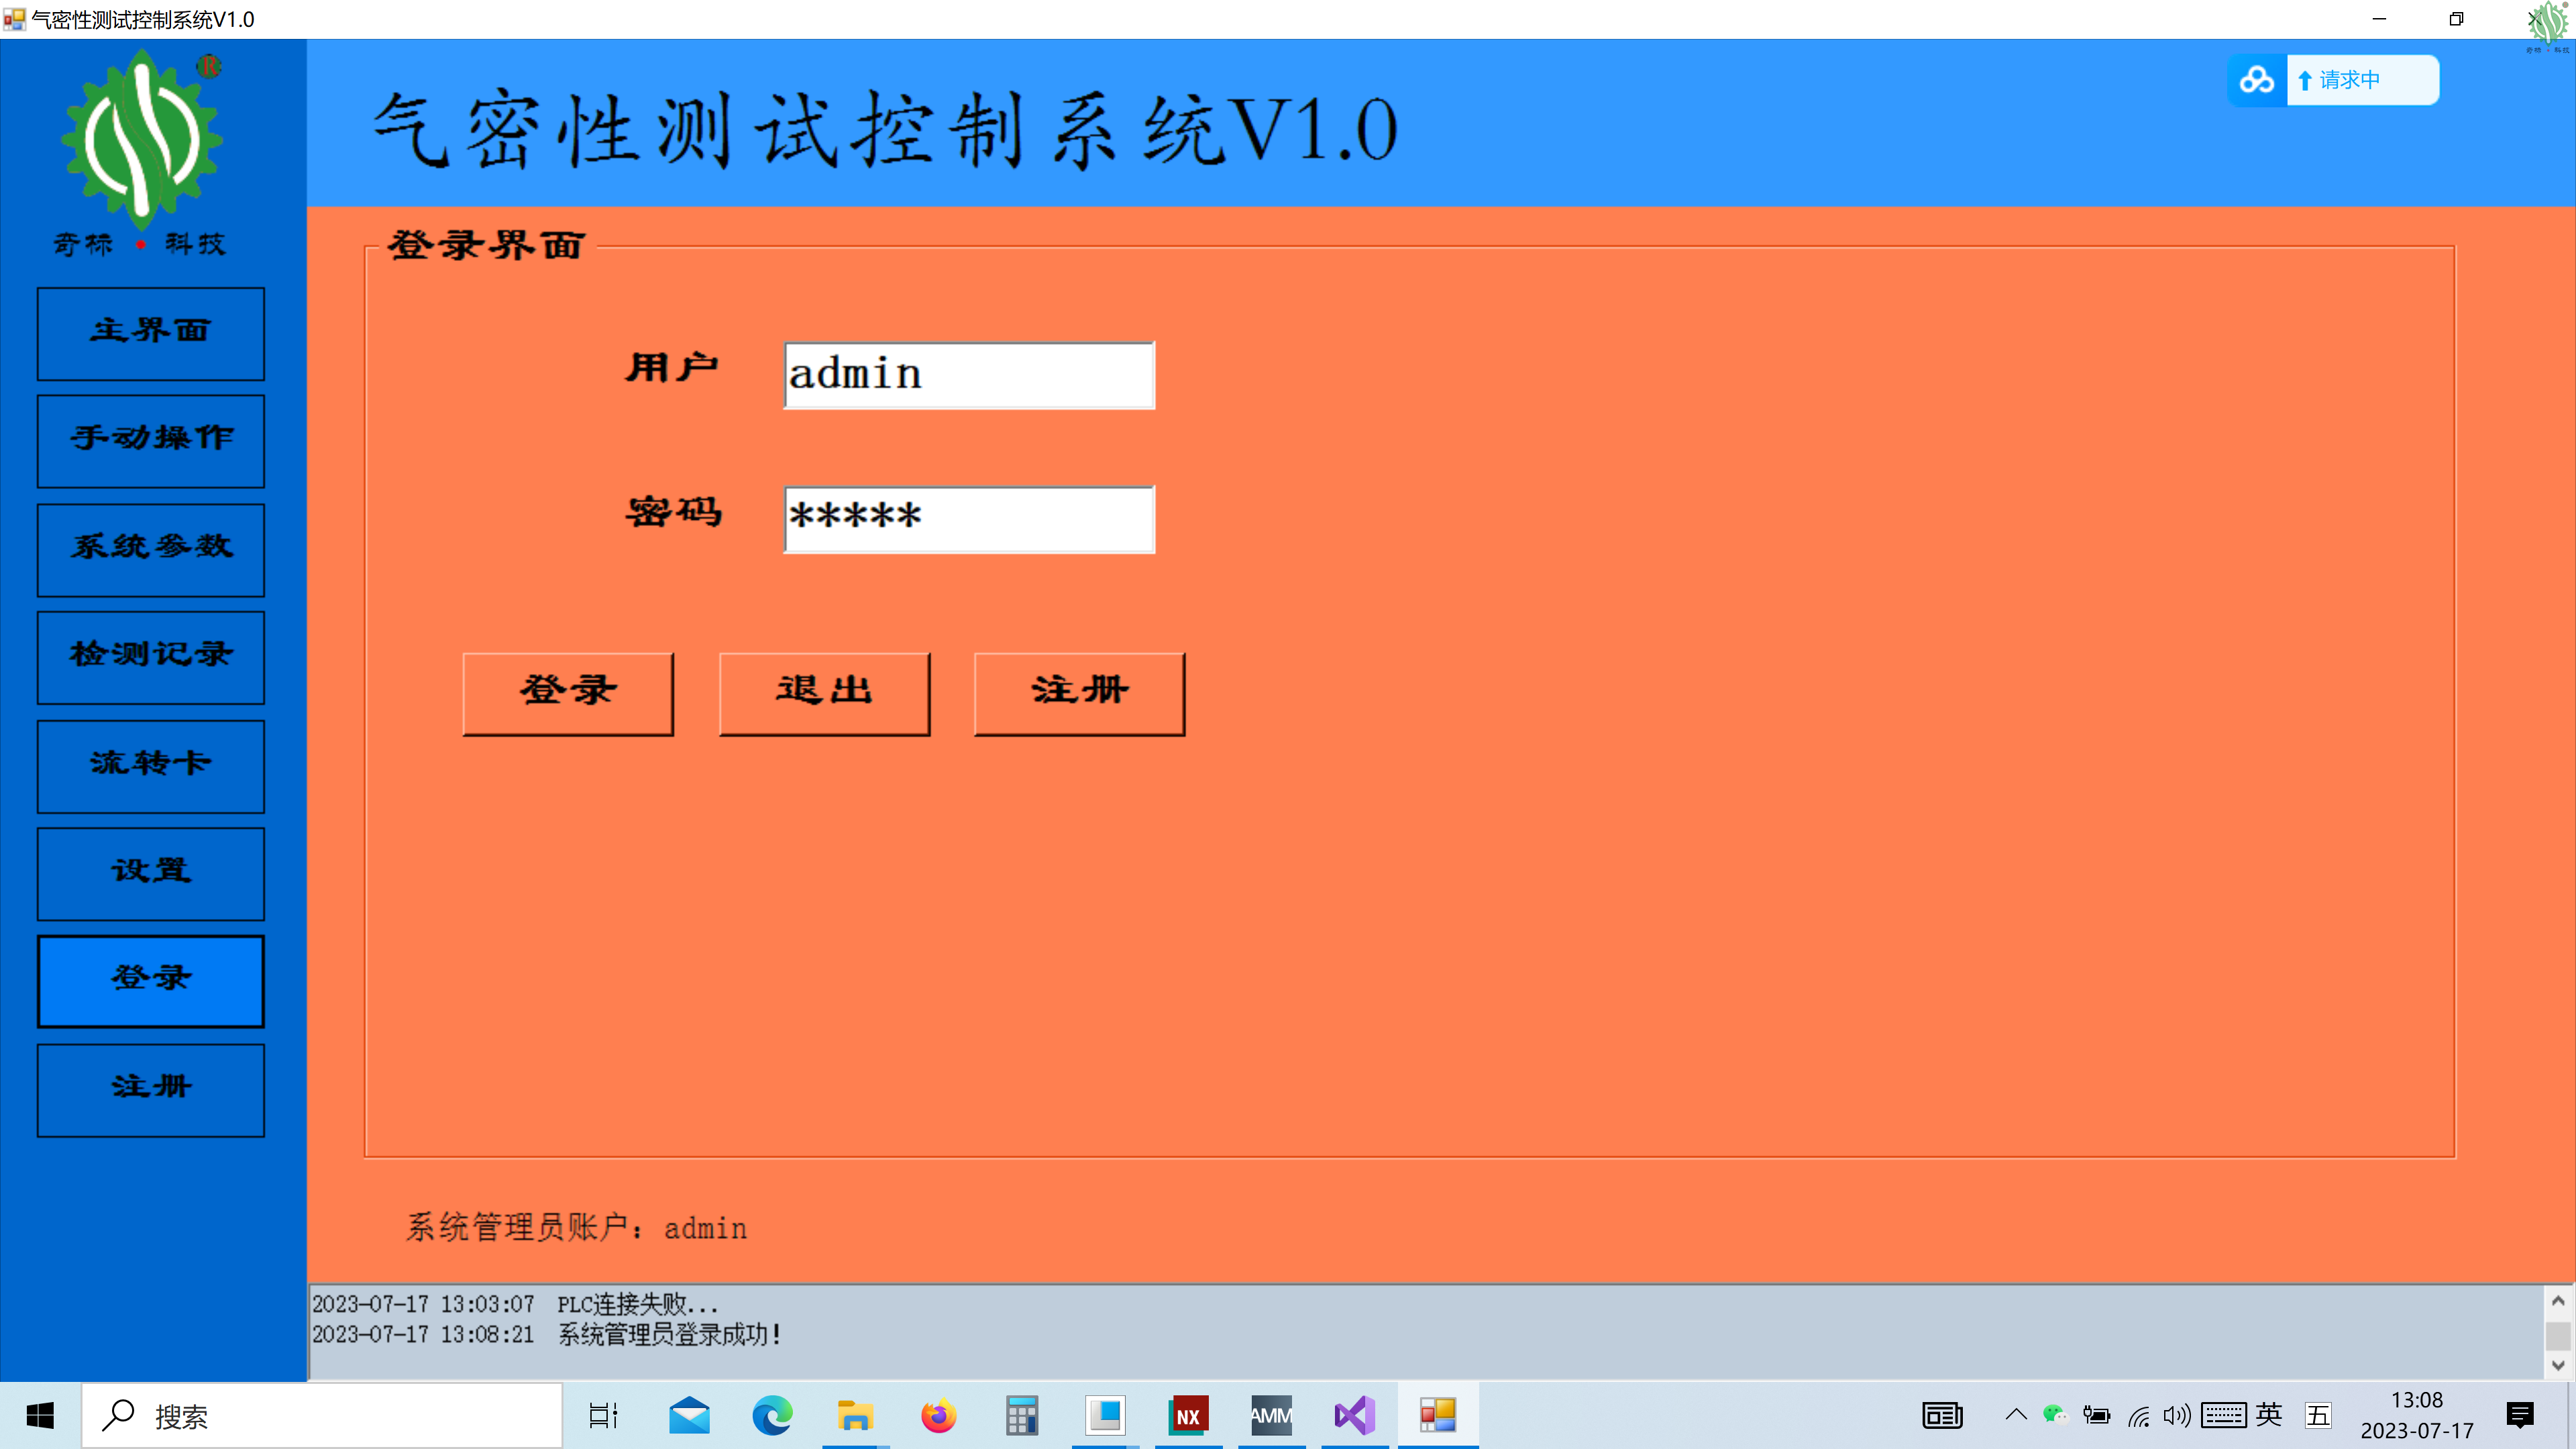Open Microsoft Edge from taskbar
The width and height of the screenshot is (2576, 1449).
[x=772, y=1416]
